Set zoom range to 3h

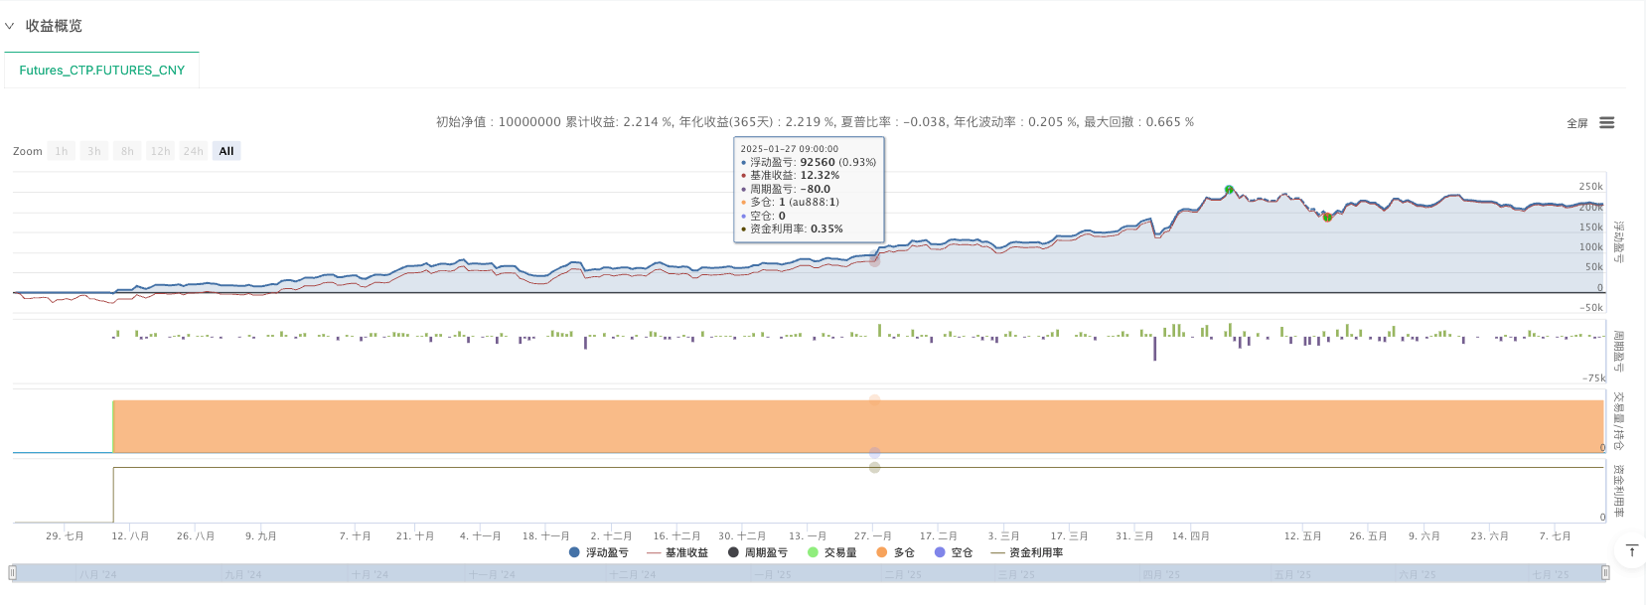coord(94,151)
